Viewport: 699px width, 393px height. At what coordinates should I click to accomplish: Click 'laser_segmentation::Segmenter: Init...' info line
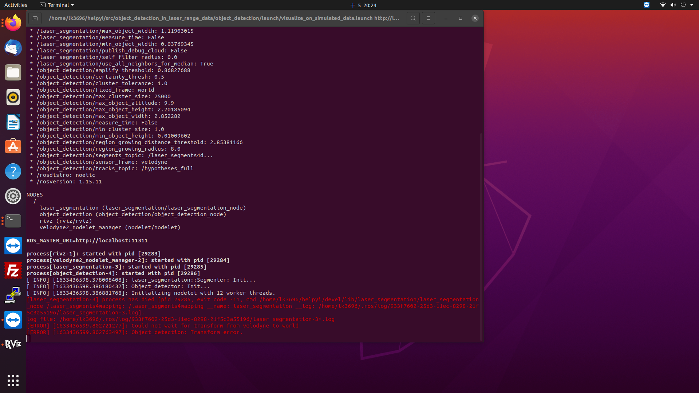coord(141,280)
